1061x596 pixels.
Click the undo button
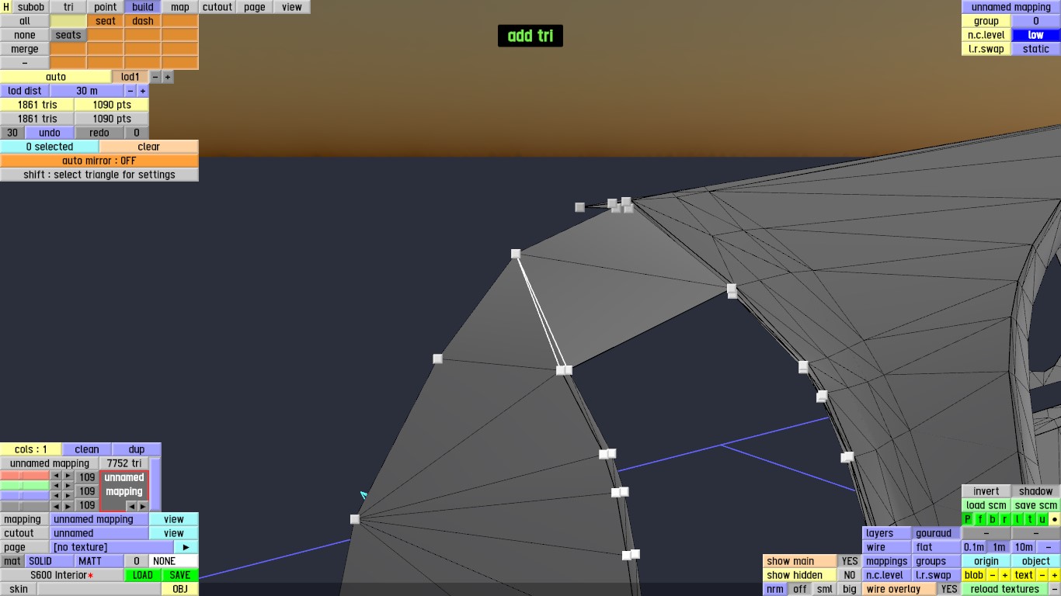click(50, 133)
